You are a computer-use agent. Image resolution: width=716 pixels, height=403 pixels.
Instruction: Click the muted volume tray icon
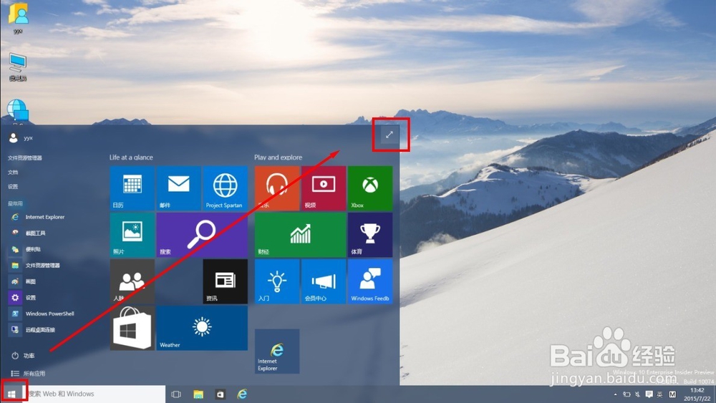pos(637,394)
